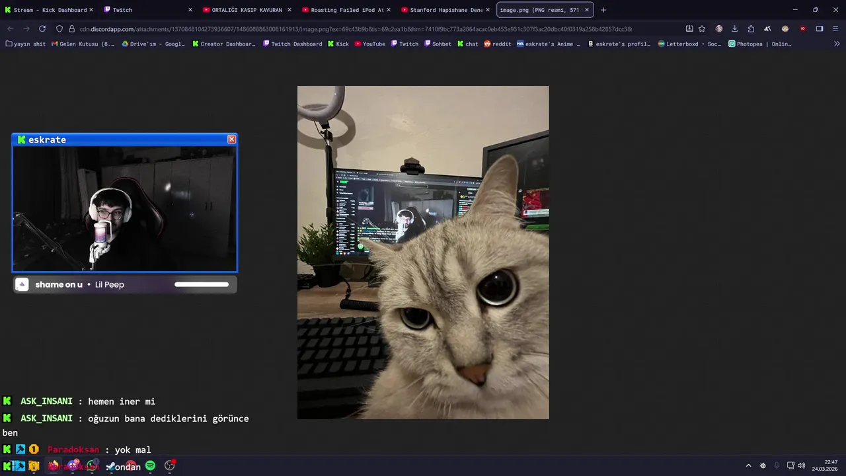
Task: Switch to the Twitch tab
Action: tap(148, 10)
